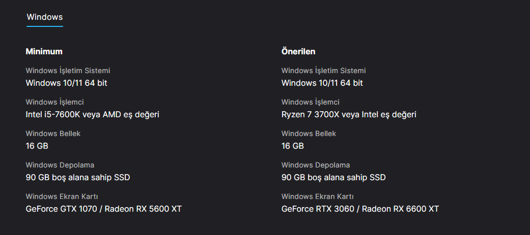The image size is (530, 235).
Task: Click Ryzen 7 3700X veya Intel eş değeri text
Action: pyautogui.click(x=349, y=114)
